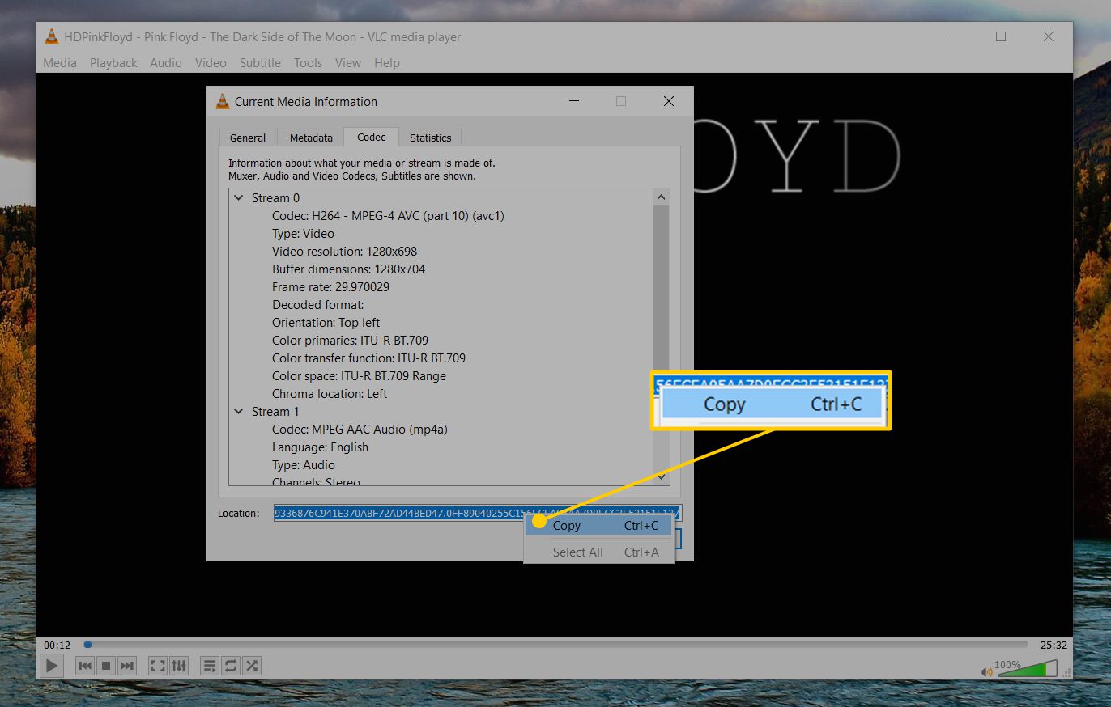Select the "Orientation: Top left" row
This screenshot has width=1111, height=707.
tap(326, 322)
